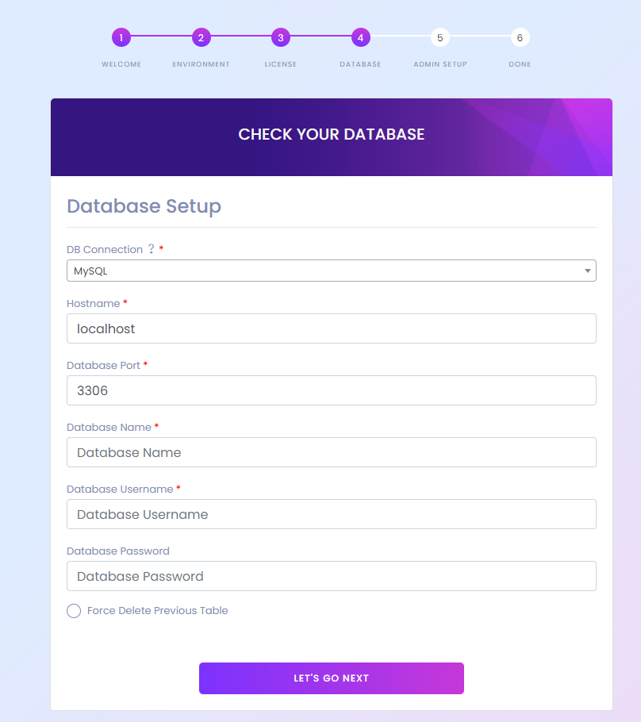Open the DB Connection MySQL dropdown
The height and width of the screenshot is (722, 641).
pos(331,271)
